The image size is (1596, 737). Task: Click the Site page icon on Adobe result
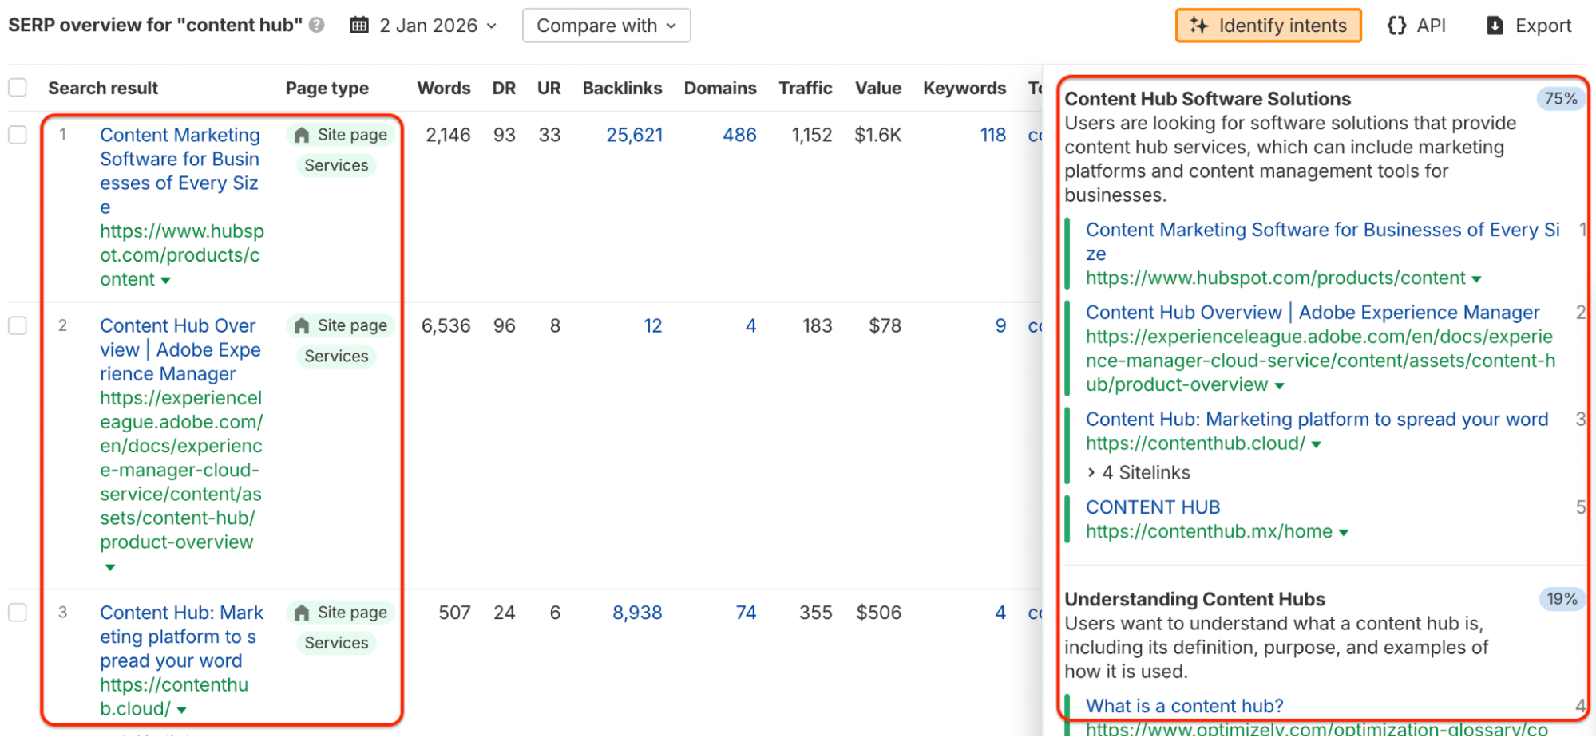click(x=301, y=325)
